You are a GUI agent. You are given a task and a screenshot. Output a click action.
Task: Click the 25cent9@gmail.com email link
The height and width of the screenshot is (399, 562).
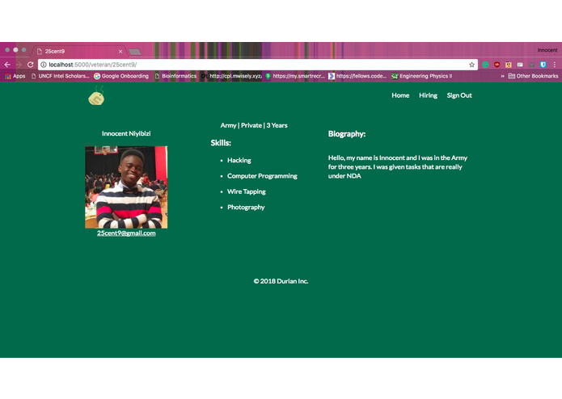[x=126, y=233]
